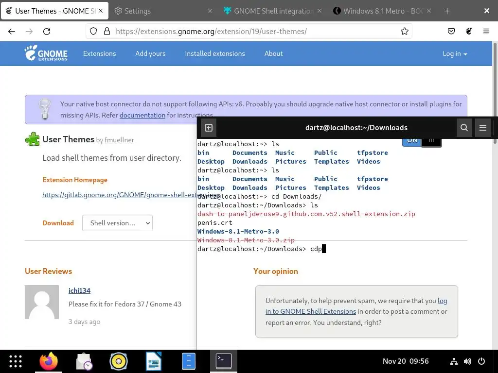
Task: Open the About nav item
Action: pyautogui.click(x=273, y=53)
